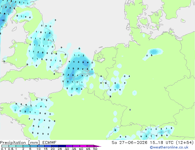This screenshot has height=150, width=195.
Task: Click the '(12+54)' forecast offset text
Action: [185, 143]
